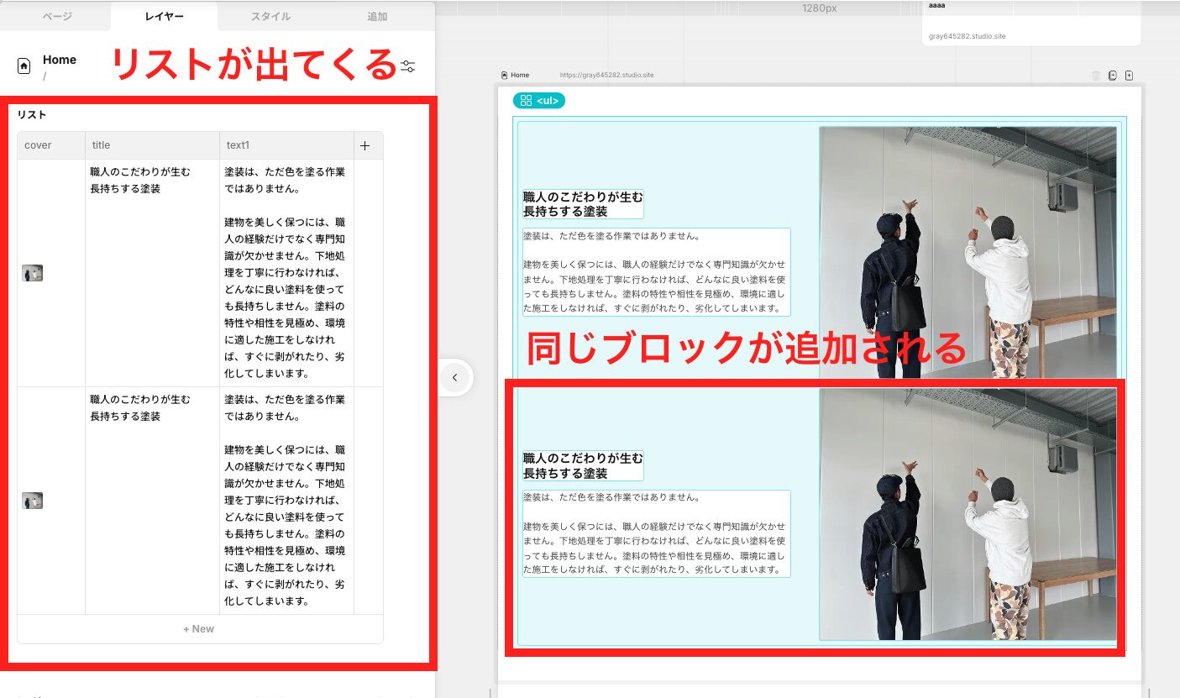Click the Home icon in the canvas breadcrumb bar
This screenshot has height=698, width=1180.
pyautogui.click(x=505, y=75)
